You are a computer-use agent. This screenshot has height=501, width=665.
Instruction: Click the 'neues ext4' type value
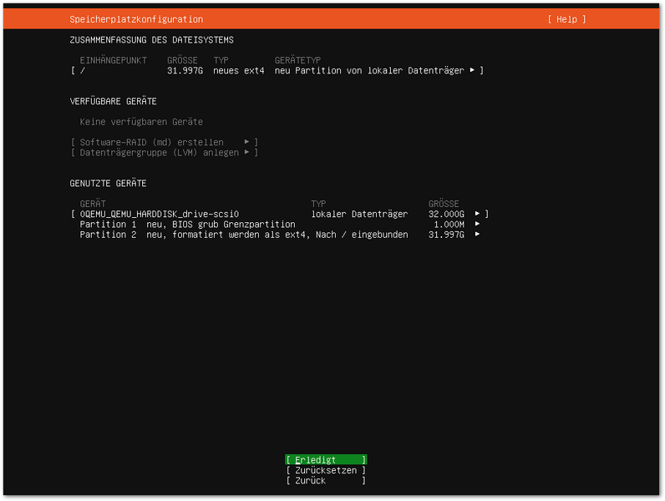(x=239, y=70)
